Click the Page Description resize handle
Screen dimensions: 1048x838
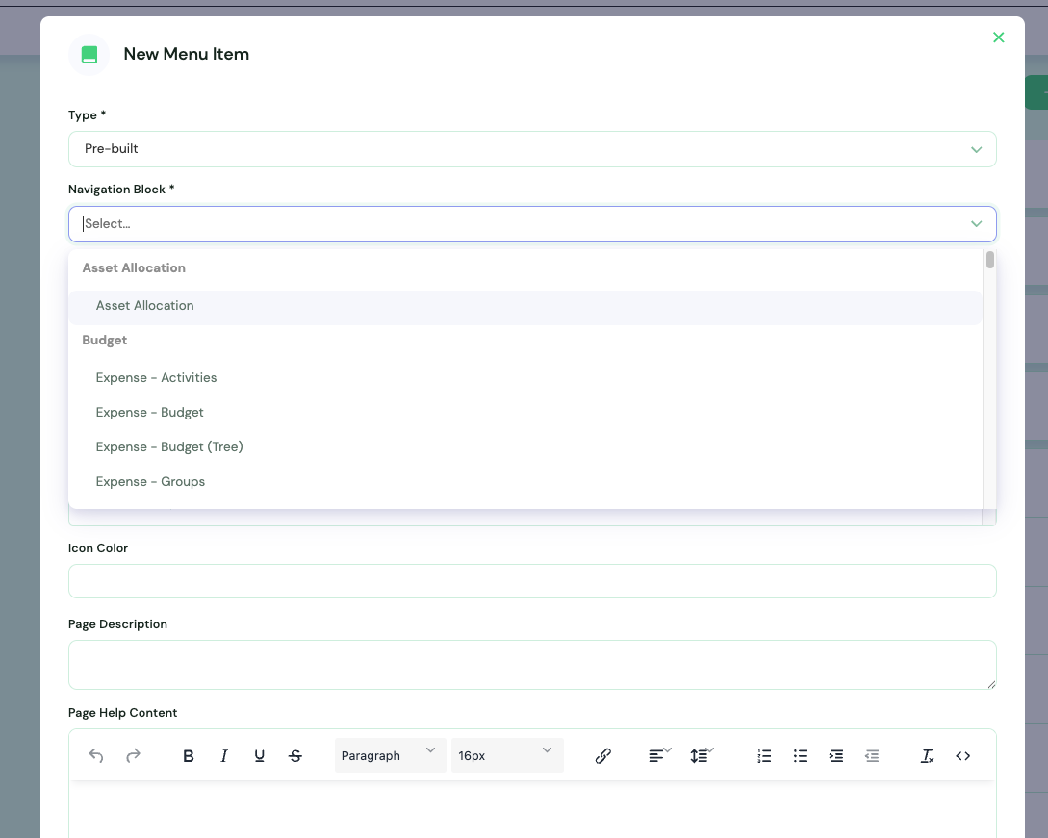991,684
